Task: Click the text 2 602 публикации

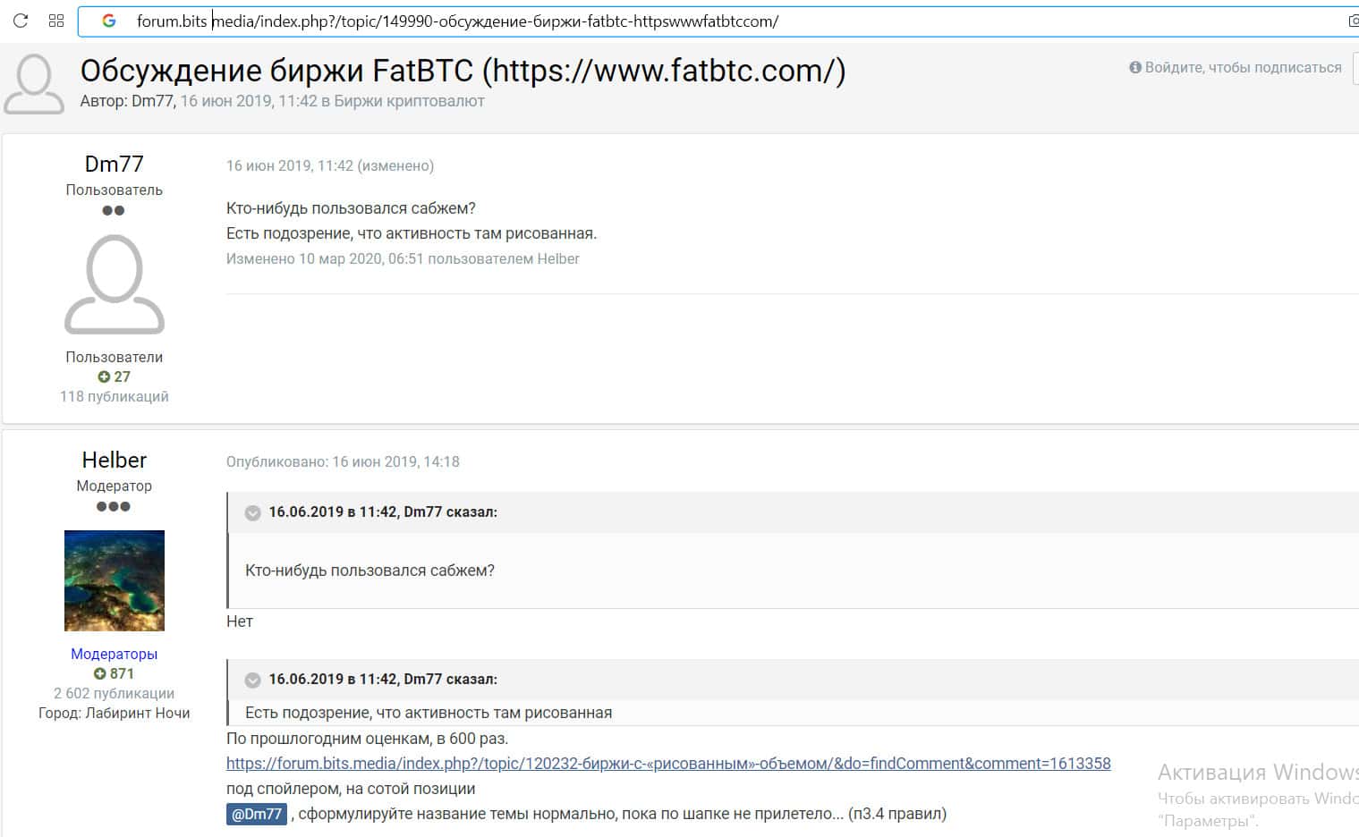Action: 115,693
